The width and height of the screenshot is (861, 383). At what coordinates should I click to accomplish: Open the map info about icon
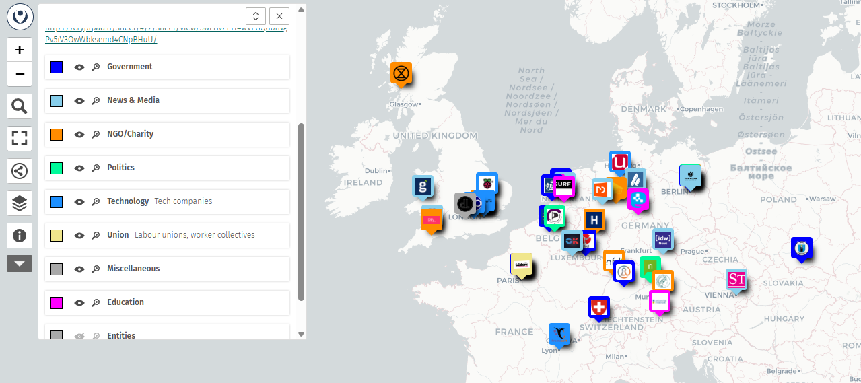(20, 236)
